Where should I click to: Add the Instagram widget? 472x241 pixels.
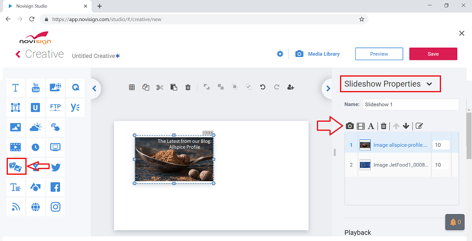(56, 207)
